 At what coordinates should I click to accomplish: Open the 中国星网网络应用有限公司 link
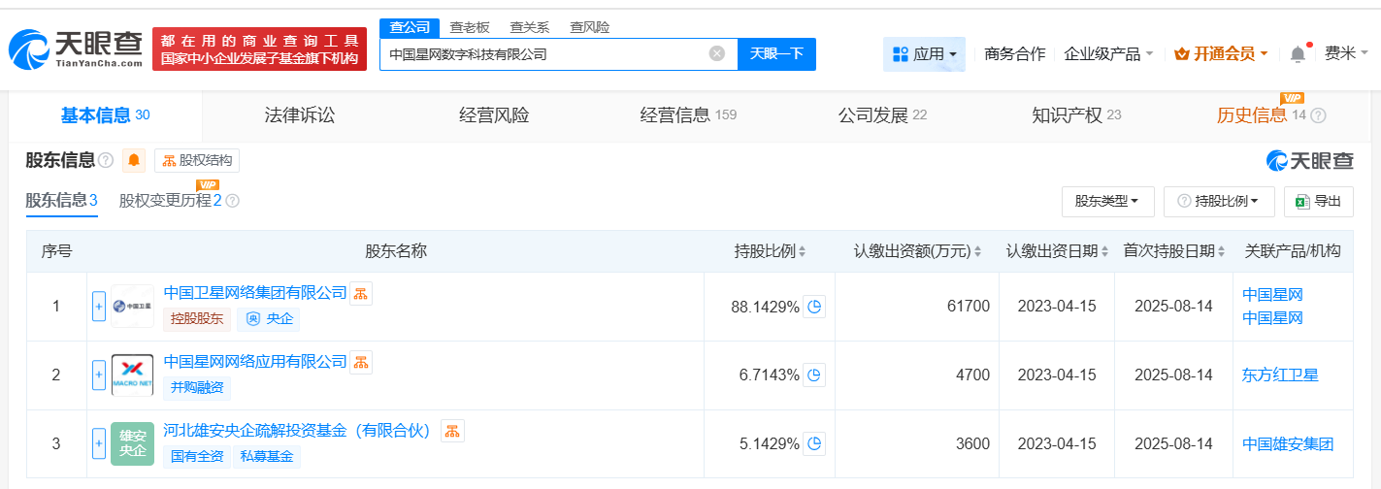(x=255, y=361)
